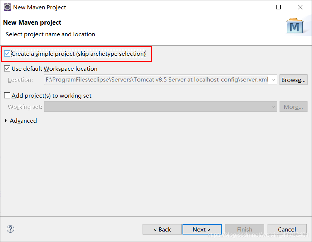
Task: Dismiss the wizard with Cancel
Action: tap(287, 229)
